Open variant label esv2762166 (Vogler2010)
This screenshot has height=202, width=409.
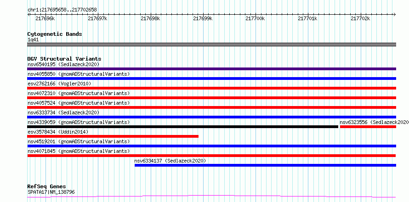[59, 84]
